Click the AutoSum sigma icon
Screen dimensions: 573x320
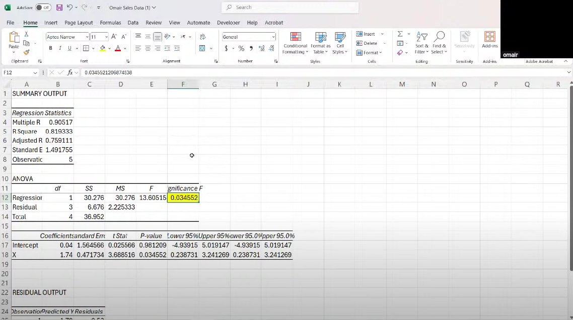click(x=400, y=34)
